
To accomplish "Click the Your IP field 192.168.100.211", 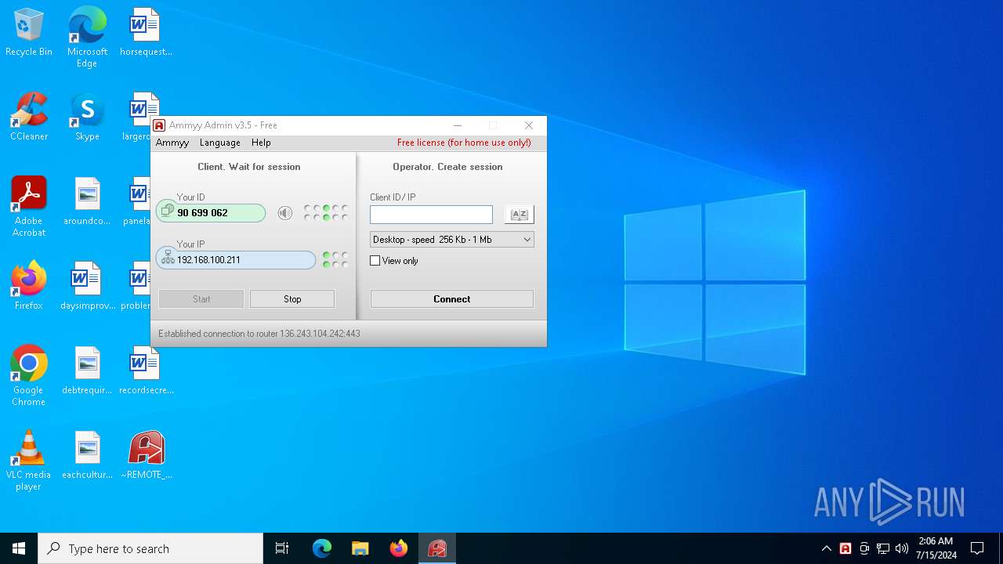I will pos(236,259).
